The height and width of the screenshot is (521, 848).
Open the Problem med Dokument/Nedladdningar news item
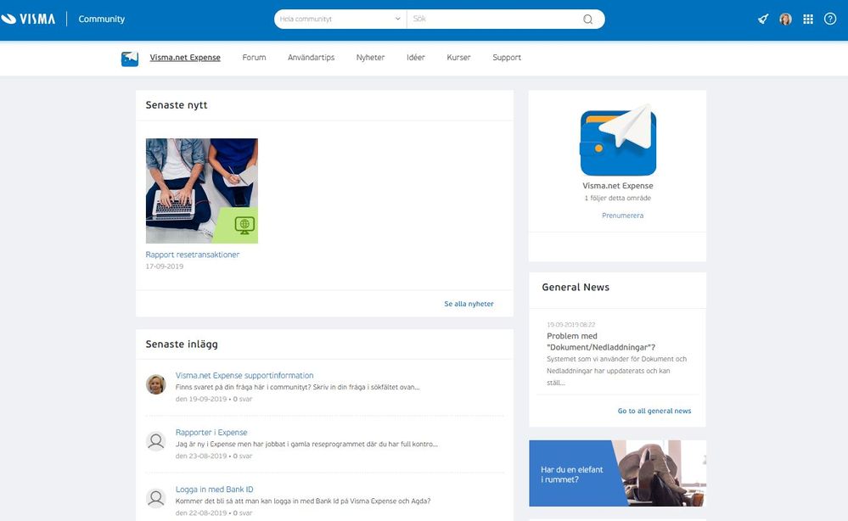601,342
